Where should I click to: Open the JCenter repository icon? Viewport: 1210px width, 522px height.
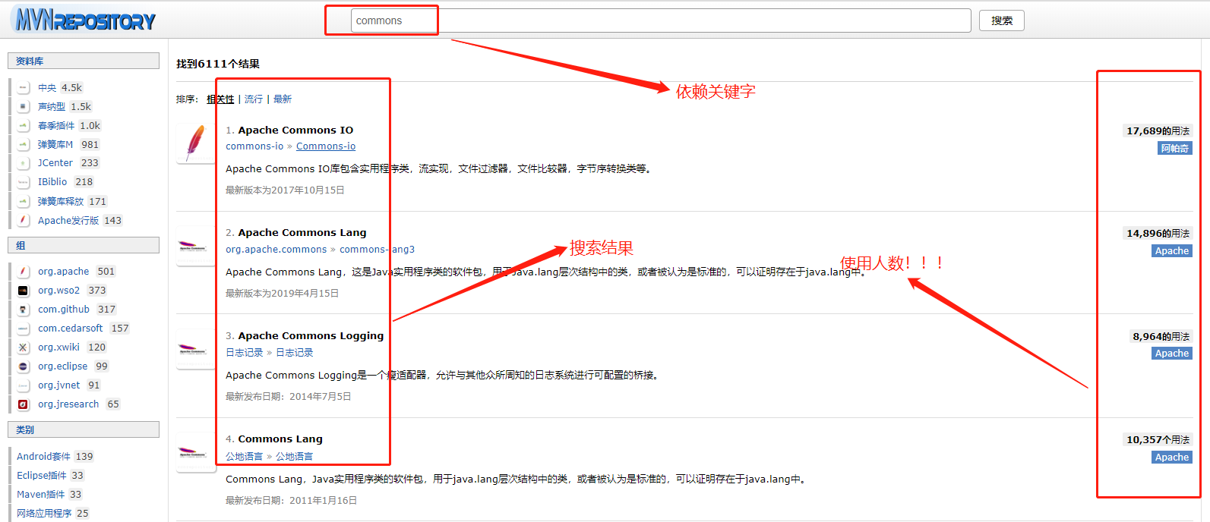(x=24, y=163)
